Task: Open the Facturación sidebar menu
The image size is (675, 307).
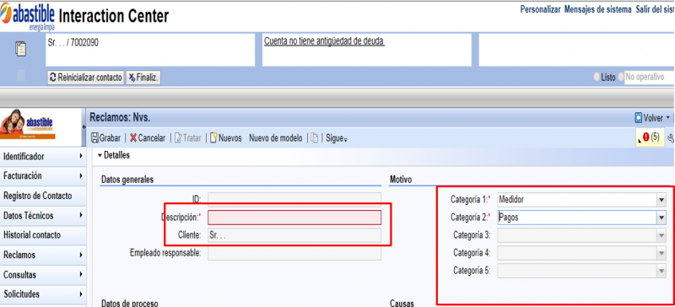Action: coord(43,176)
